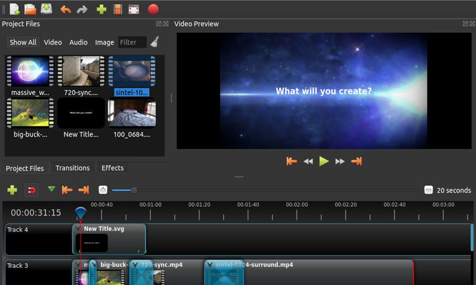Image resolution: width=476 pixels, height=285 pixels.
Task: Select the sintel-1024-surround.mp4 clip on Track 3
Action: tap(309, 273)
